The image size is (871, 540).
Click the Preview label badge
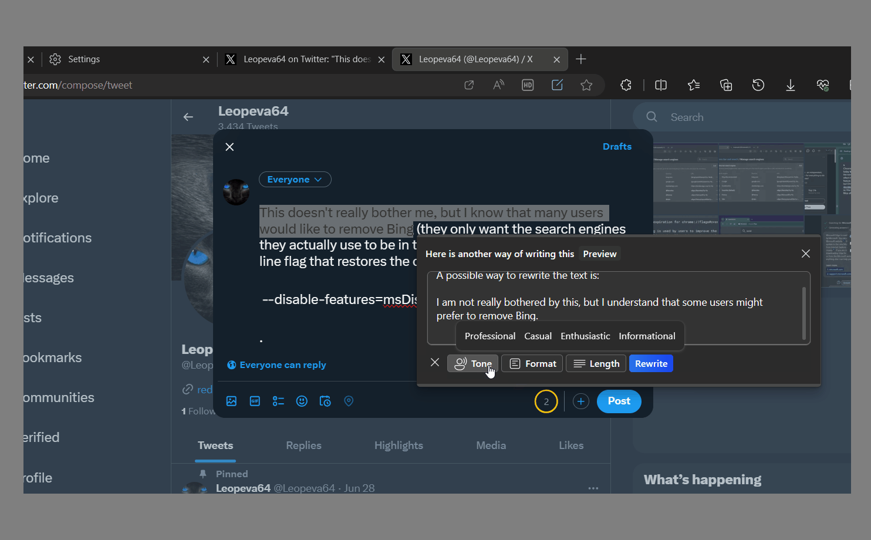coord(600,254)
